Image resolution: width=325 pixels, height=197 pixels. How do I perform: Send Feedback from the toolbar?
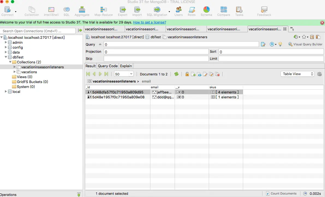[264, 11]
